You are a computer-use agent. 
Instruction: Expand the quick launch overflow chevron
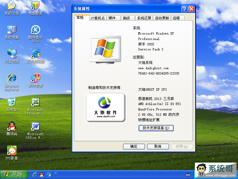(x=56, y=173)
